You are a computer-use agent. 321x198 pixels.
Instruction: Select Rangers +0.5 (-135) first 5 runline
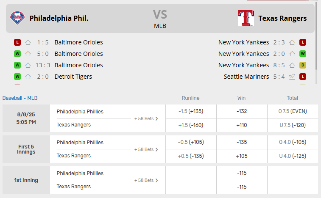tap(191, 156)
